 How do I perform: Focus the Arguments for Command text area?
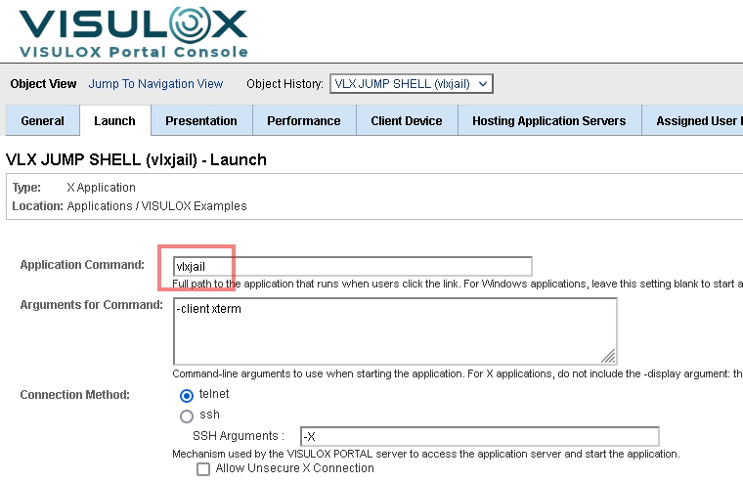pyautogui.click(x=394, y=330)
